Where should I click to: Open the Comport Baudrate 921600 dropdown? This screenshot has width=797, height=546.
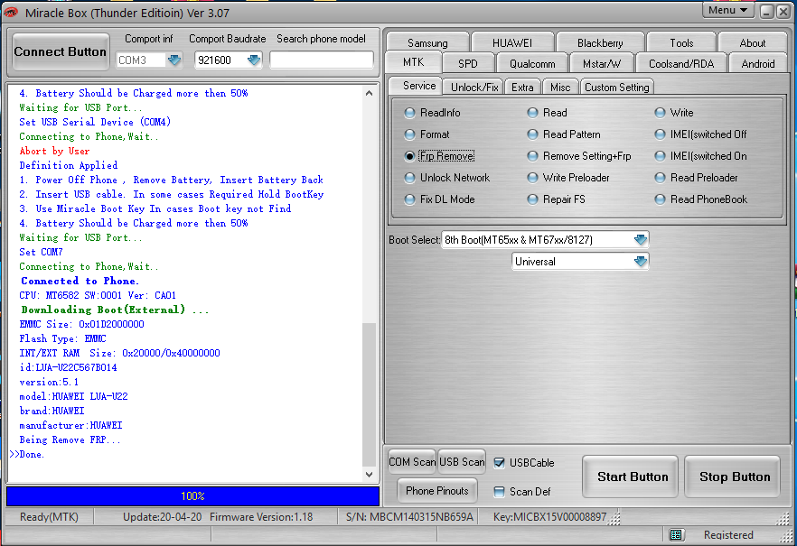(x=253, y=60)
